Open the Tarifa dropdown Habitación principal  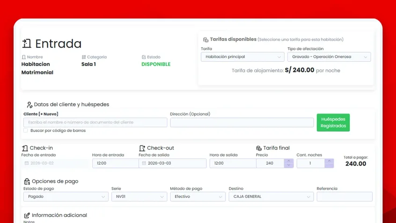point(242,57)
